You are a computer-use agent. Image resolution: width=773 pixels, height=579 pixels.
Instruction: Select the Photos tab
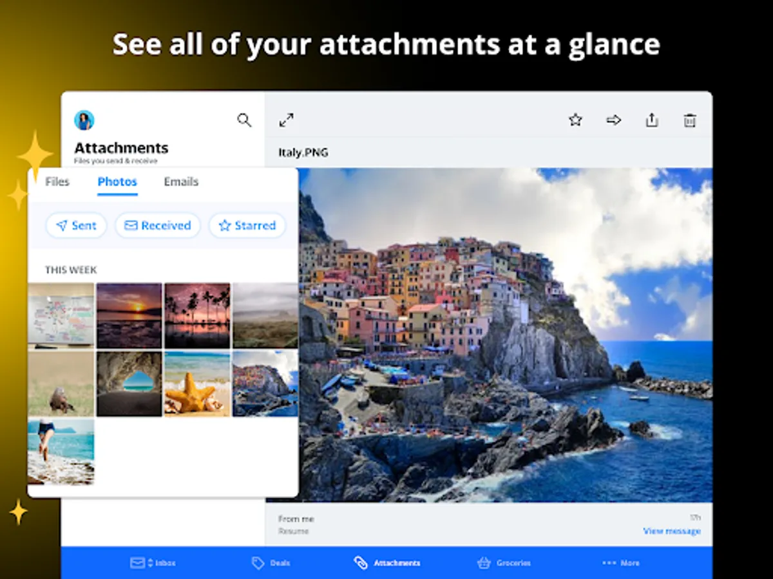[x=117, y=182]
